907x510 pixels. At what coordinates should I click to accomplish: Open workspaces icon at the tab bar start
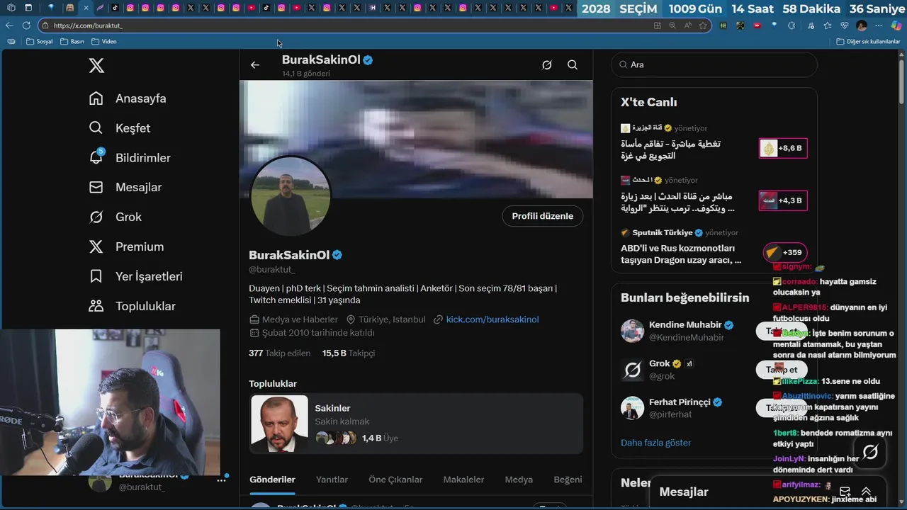10,8
